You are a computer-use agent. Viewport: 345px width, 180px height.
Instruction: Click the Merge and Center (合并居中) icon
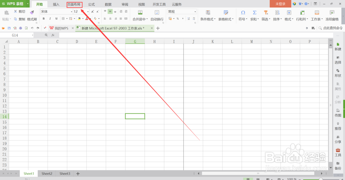click(x=140, y=12)
